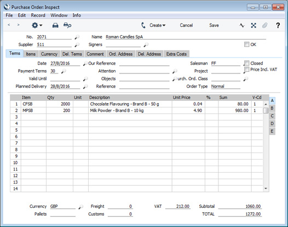Image resolution: width=288 pixels, height=227 pixels.
Task: Switch to the Currency tab
Action: tap(49, 54)
